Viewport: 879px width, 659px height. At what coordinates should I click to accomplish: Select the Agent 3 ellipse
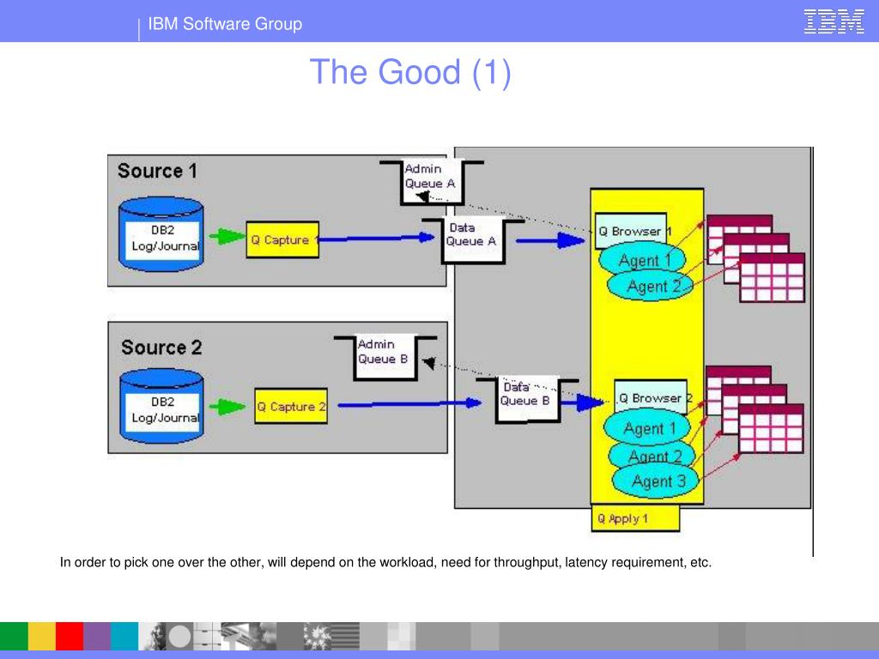657,481
